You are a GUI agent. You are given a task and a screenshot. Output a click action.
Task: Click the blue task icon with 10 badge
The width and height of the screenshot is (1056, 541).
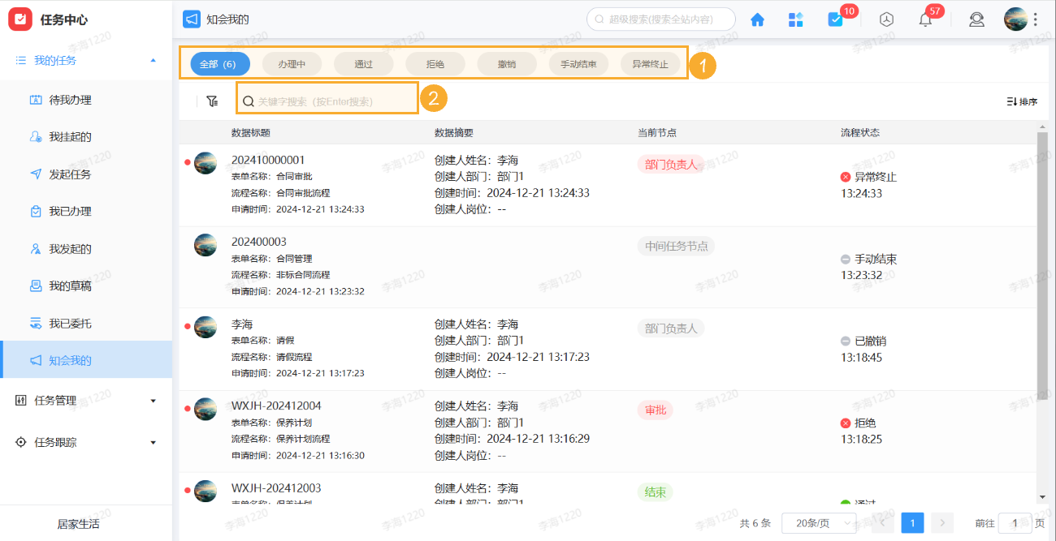click(836, 19)
